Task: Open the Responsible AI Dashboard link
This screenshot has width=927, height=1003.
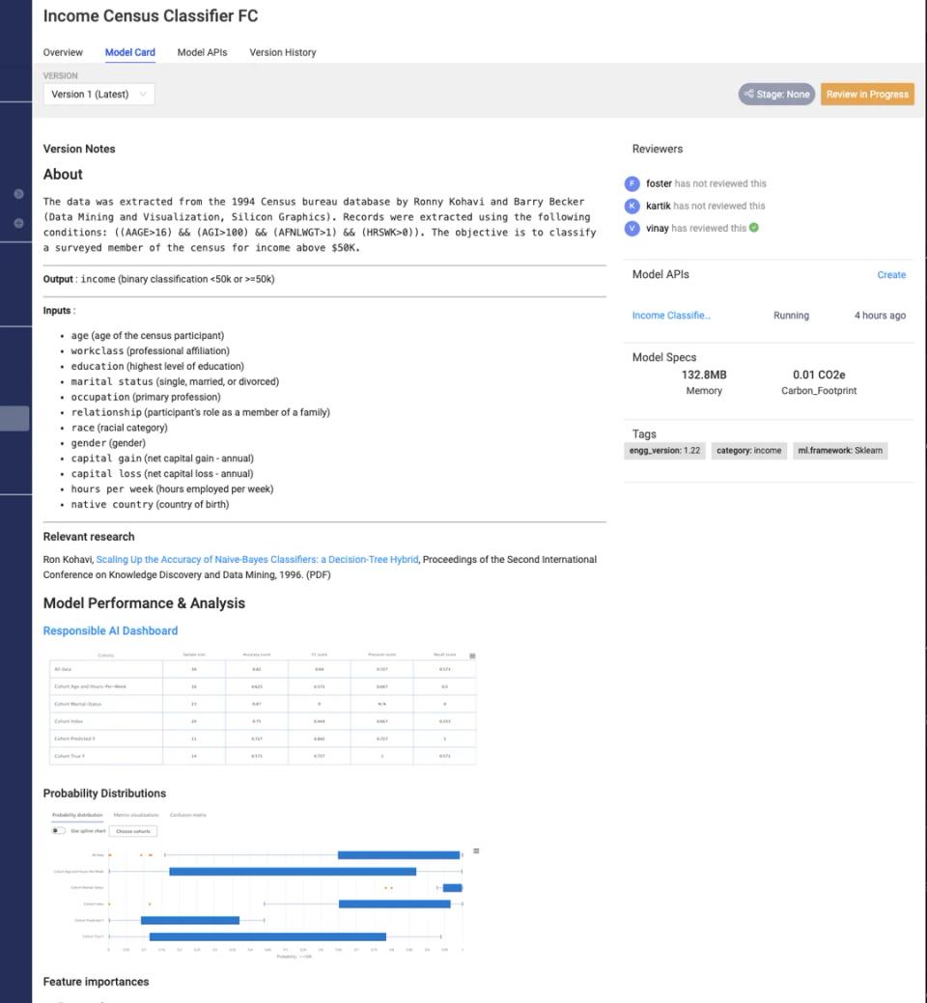Action: coord(110,630)
